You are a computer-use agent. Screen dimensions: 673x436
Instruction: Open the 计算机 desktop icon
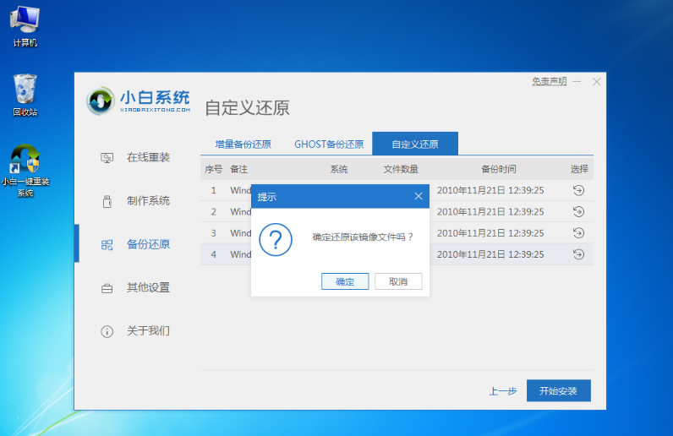[x=25, y=20]
